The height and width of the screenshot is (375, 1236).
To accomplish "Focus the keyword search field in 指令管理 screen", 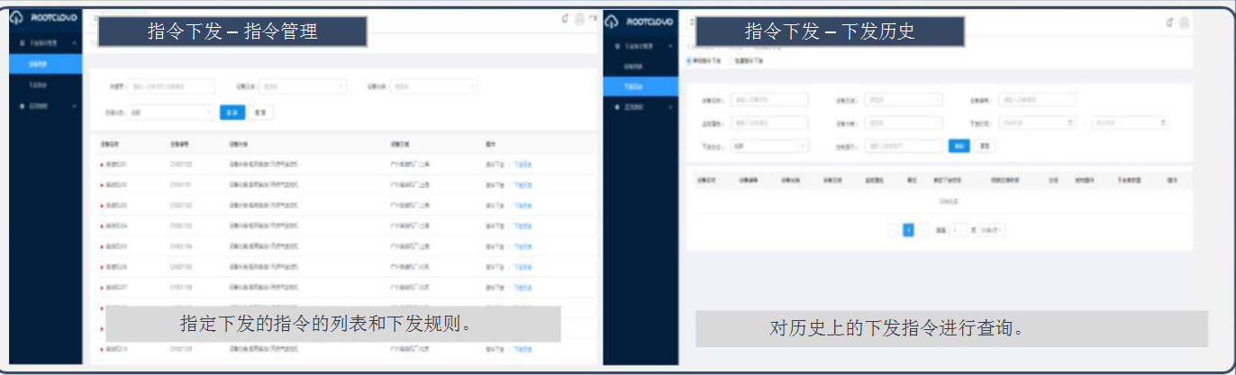I will (x=172, y=86).
